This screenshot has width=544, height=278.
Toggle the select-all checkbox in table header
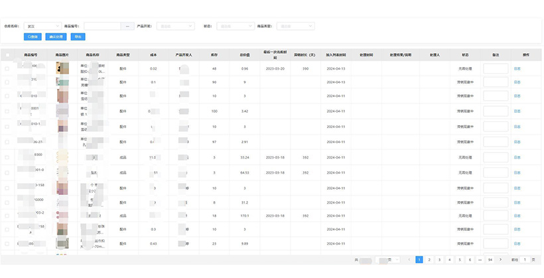7,54
